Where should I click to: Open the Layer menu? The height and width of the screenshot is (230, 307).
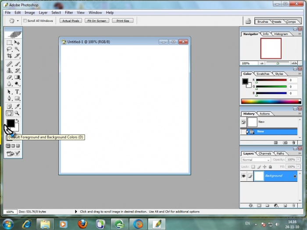click(43, 13)
